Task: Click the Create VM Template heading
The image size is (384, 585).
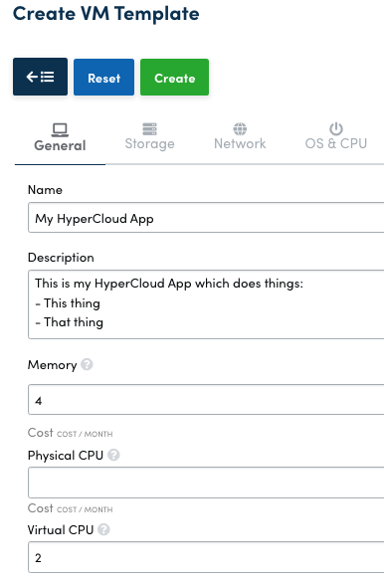Action: coord(106,14)
